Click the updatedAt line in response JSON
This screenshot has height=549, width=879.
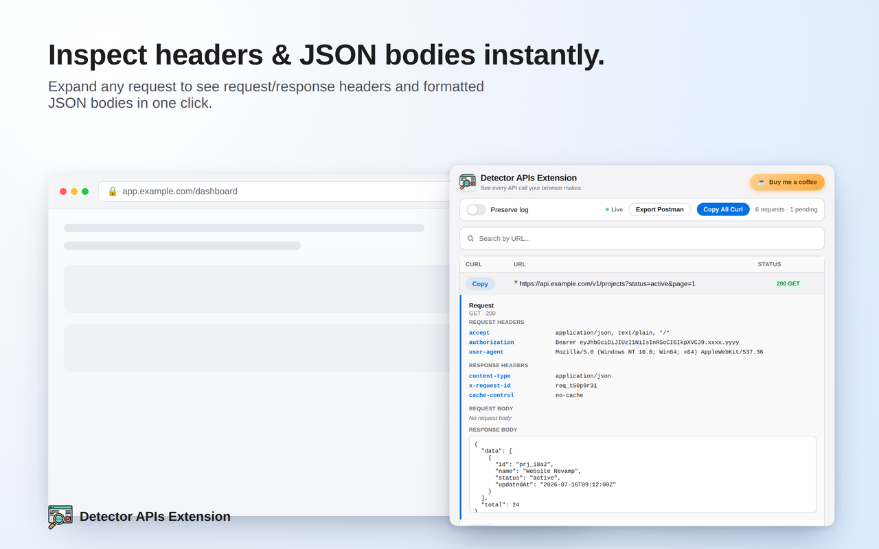click(556, 484)
